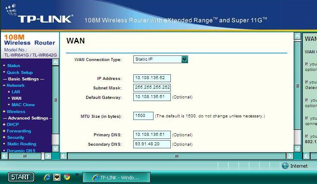317x184 pixels.
Task: Click the TP-LINK logo in header
Action: pyautogui.click(x=39, y=14)
